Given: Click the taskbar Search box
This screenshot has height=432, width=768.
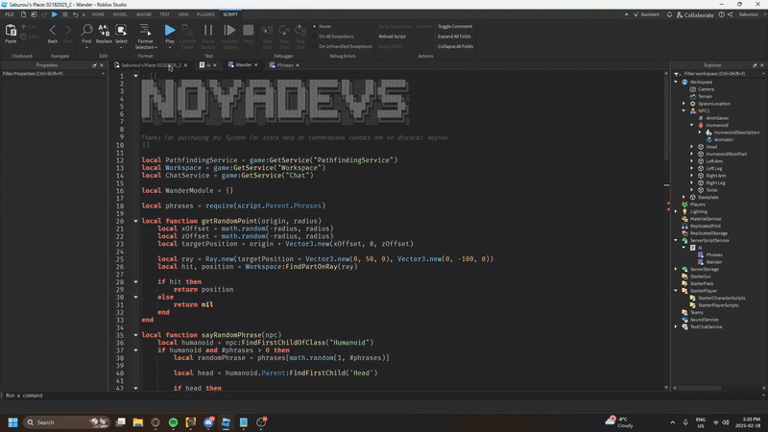Looking at the screenshot, I should click(66, 422).
